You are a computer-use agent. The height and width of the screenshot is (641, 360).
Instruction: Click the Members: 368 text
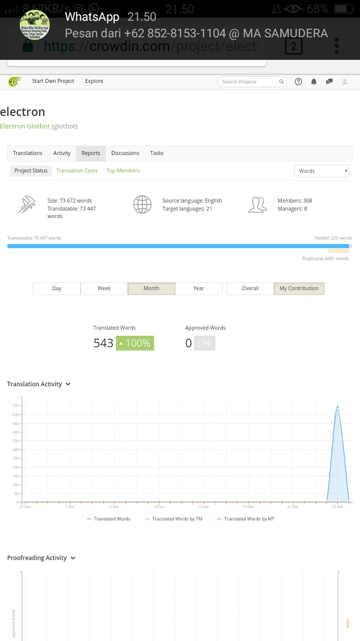(x=295, y=201)
